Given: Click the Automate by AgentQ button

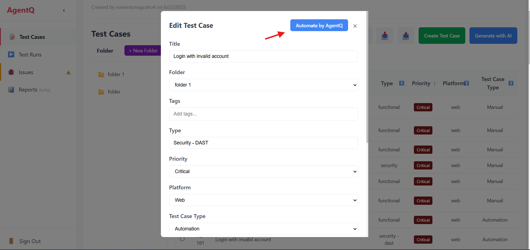Looking at the screenshot, I should 319,25.
